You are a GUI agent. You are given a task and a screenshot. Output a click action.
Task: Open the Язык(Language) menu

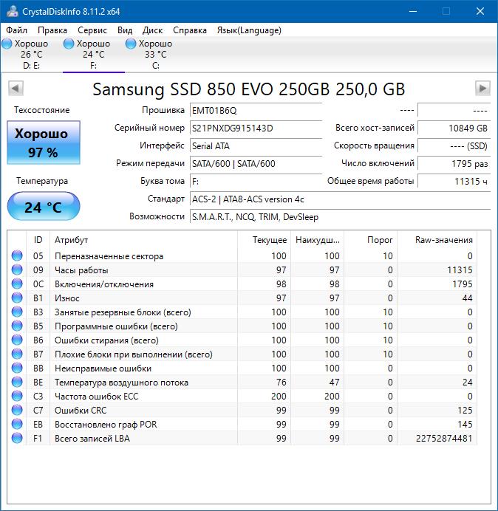coord(249,30)
